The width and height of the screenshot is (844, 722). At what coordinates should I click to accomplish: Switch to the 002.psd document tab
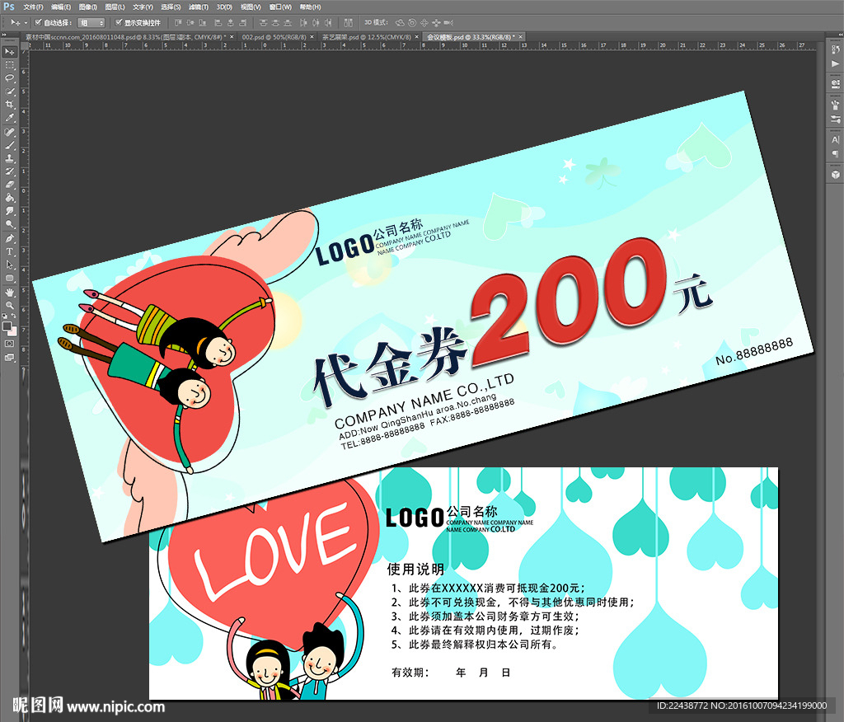point(274,37)
